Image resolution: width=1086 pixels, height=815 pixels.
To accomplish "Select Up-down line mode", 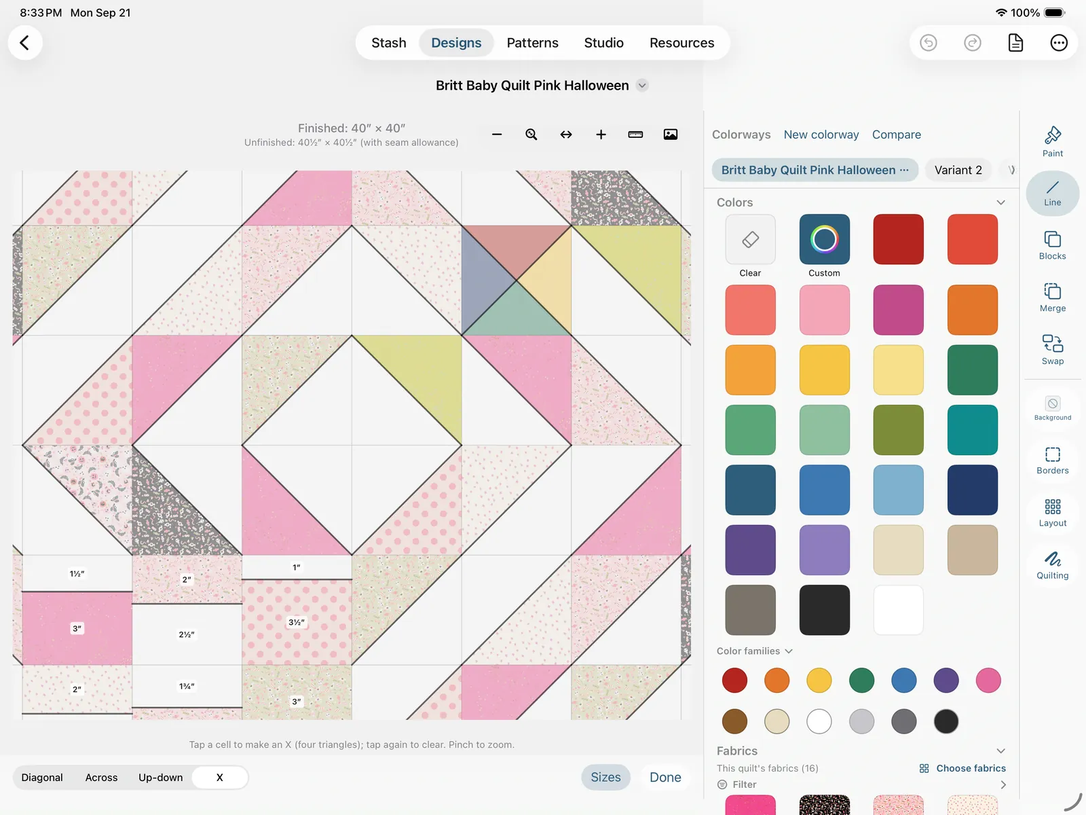I will [161, 778].
